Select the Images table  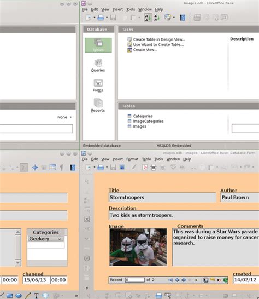(139, 127)
